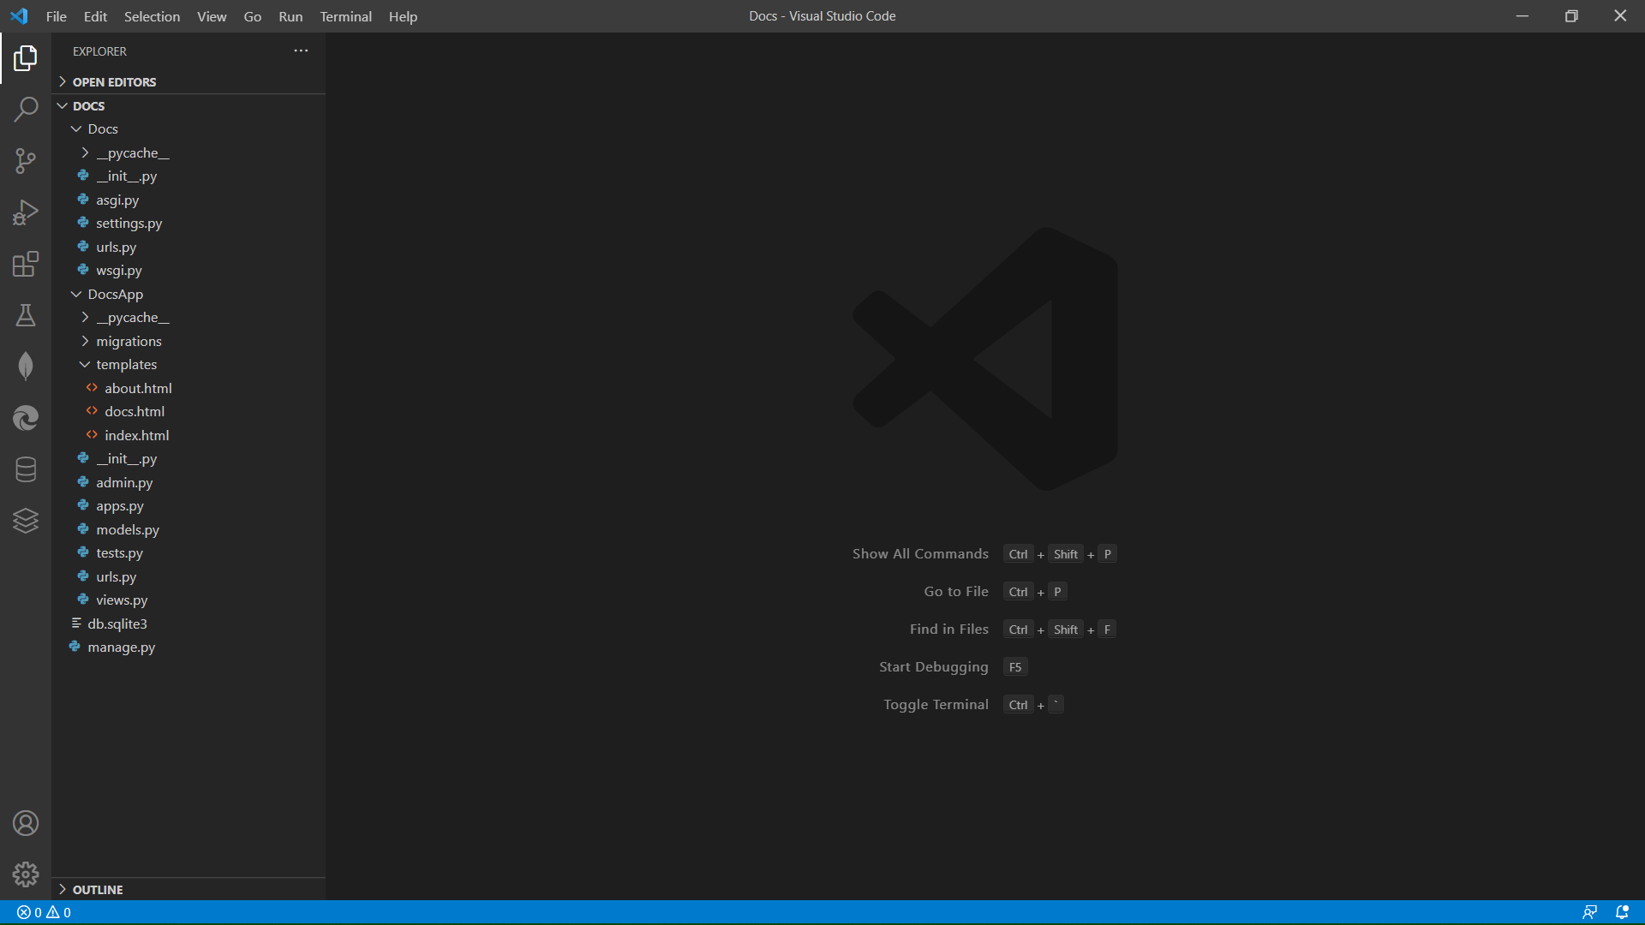Open index.html in templates folder
Image resolution: width=1645 pixels, height=925 pixels.
pyautogui.click(x=136, y=435)
